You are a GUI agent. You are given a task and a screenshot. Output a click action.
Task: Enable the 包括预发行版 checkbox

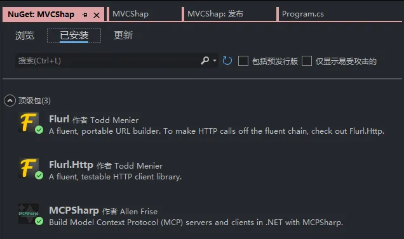point(243,61)
